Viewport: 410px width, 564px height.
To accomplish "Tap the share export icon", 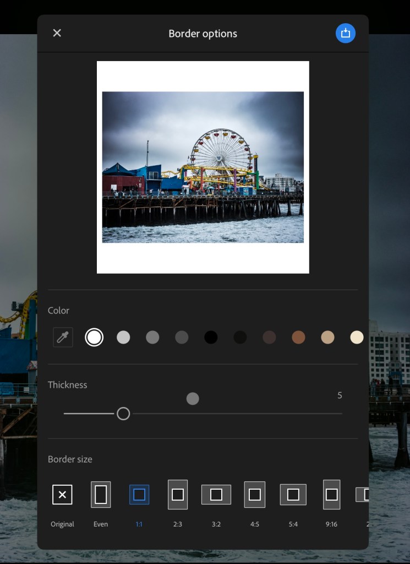I will 345,33.
